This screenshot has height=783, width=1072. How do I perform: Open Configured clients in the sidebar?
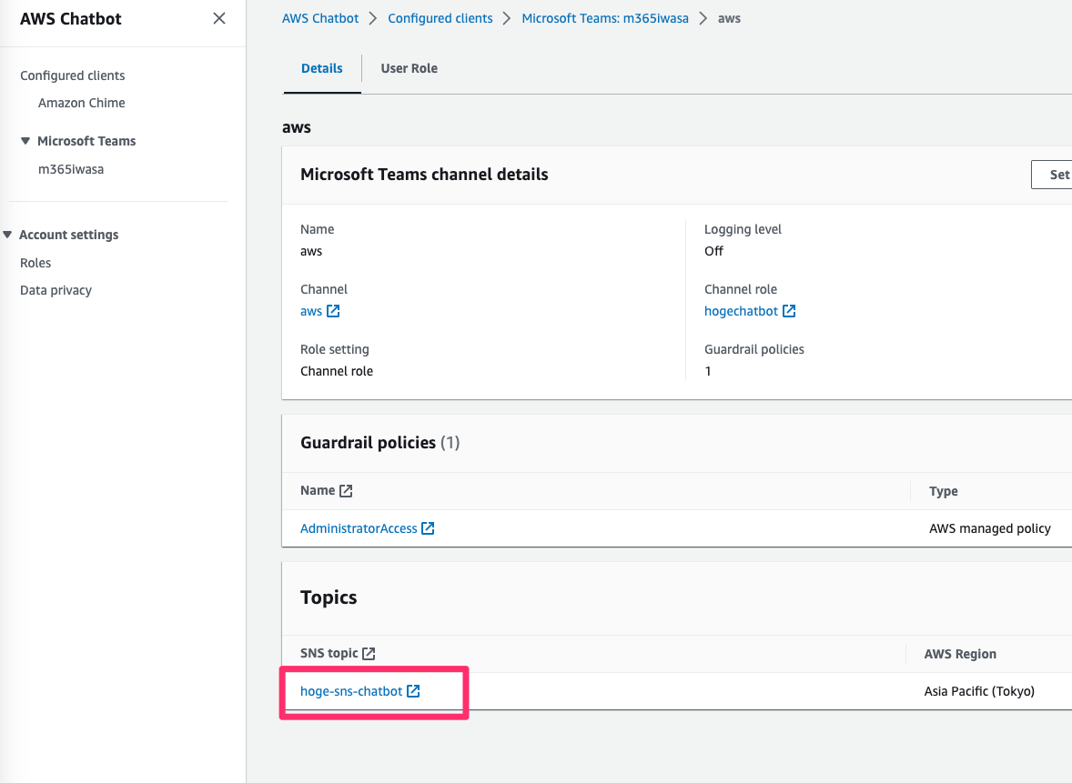[x=73, y=75]
